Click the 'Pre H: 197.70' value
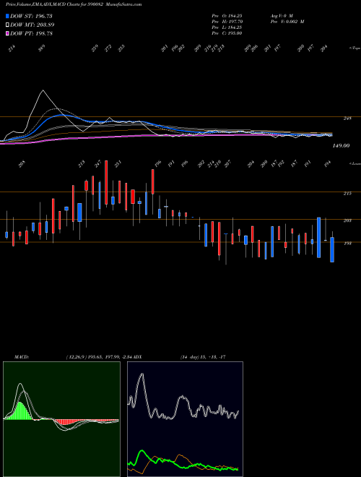Screen dimensions: 361x477 (x=227, y=22)
